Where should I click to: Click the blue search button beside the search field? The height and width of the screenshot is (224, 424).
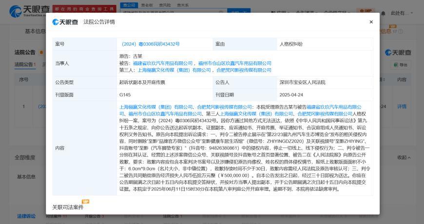tap(239, 11)
